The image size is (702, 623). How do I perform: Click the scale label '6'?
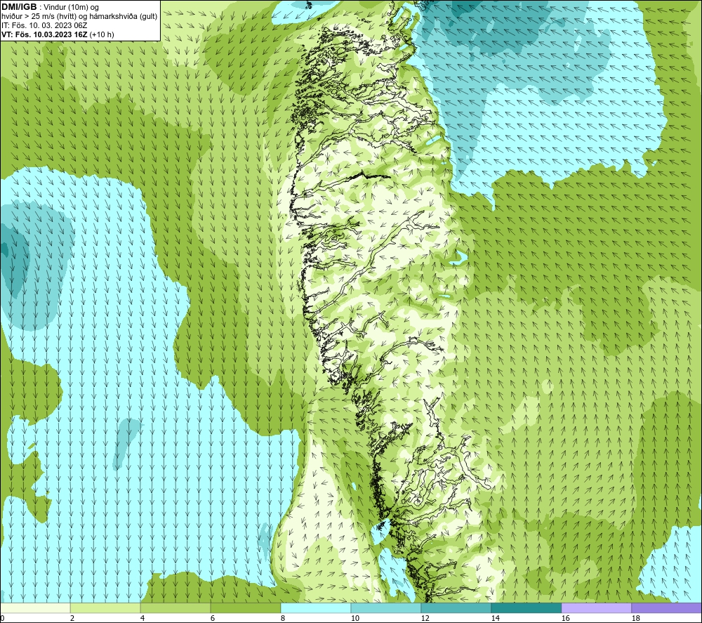click(212, 618)
